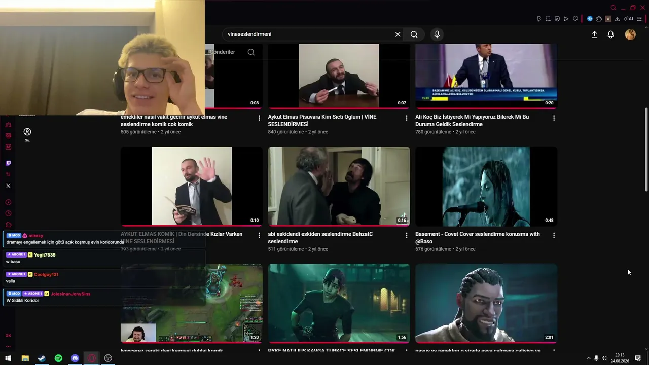The height and width of the screenshot is (365, 649).
Task: Open 'Ali Koç Biz İstiyerek Mi Yapıyoruz' title
Action: (472, 120)
